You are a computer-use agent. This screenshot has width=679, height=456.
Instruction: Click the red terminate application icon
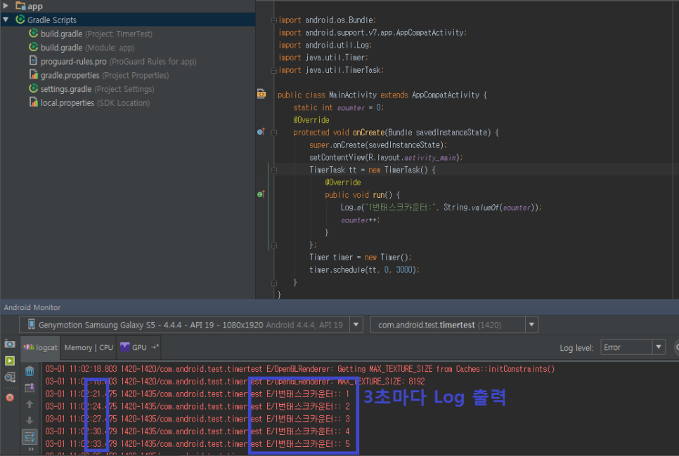point(10,397)
